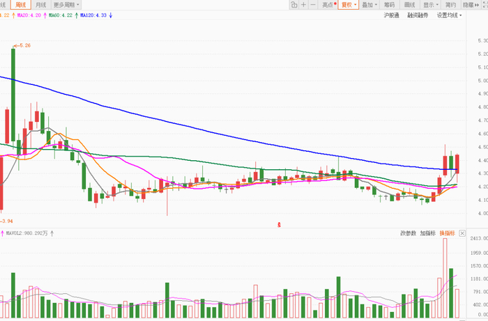Click the gray up arrow after MAVOL2 value

click(x=52, y=233)
